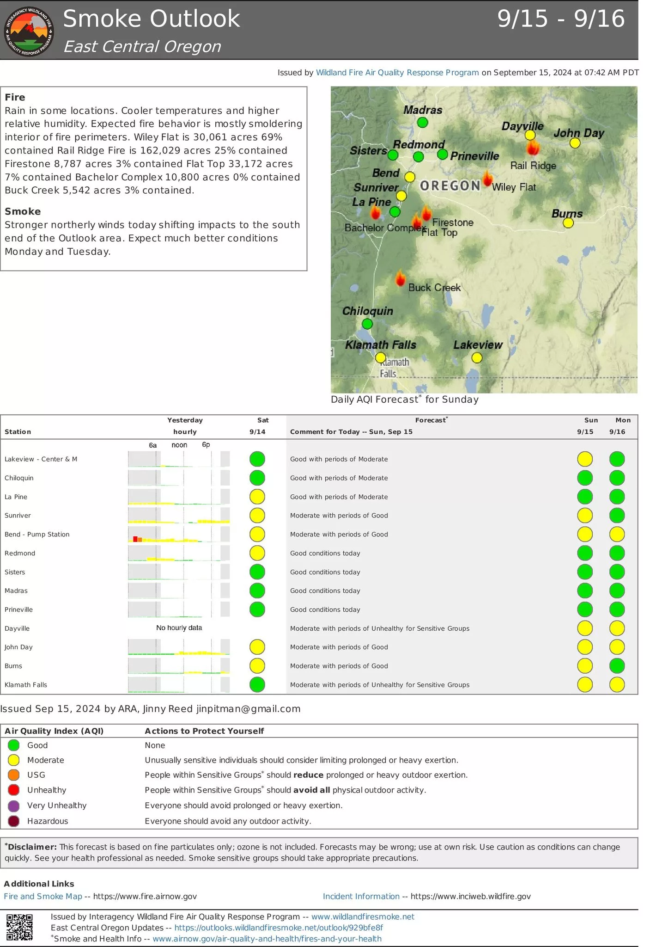Image resolution: width=650 pixels, height=947 pixels.
Task: Select the Klamath Falls yellow marker on map
Action: (x=380, y=357)
